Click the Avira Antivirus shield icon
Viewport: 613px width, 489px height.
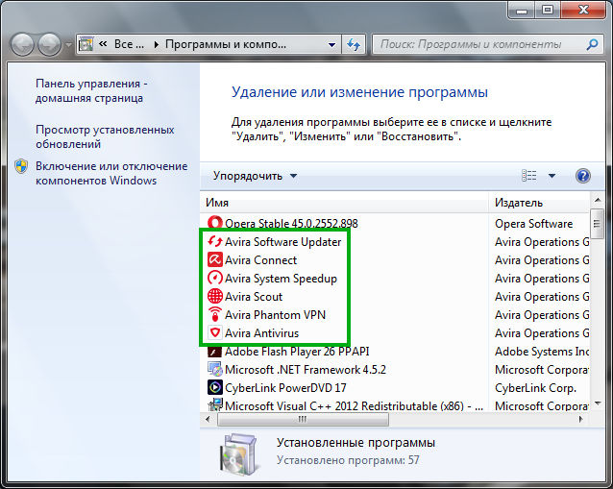[214, 332]
